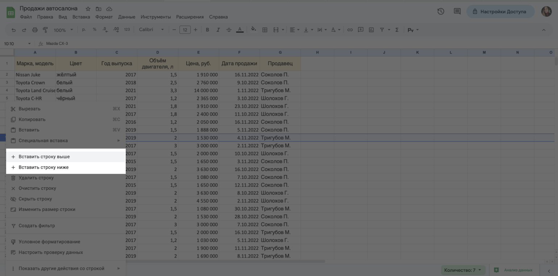Click the Настройки Доступа share button

[500, 12]
